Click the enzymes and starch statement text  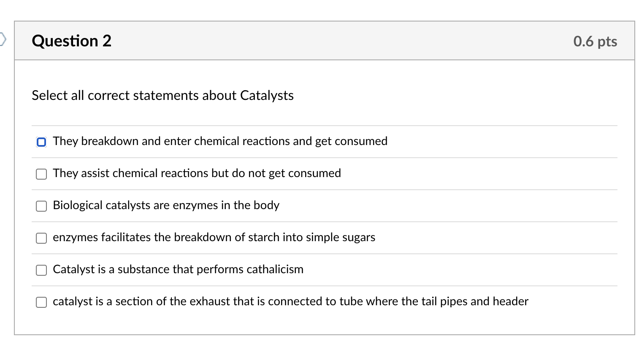[214, 238]
